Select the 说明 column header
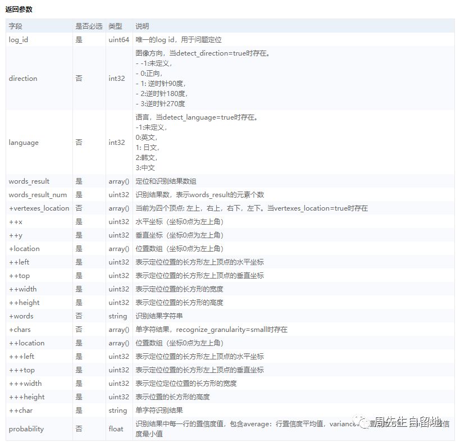Screen dimensions: 456x442 (142, 26)
